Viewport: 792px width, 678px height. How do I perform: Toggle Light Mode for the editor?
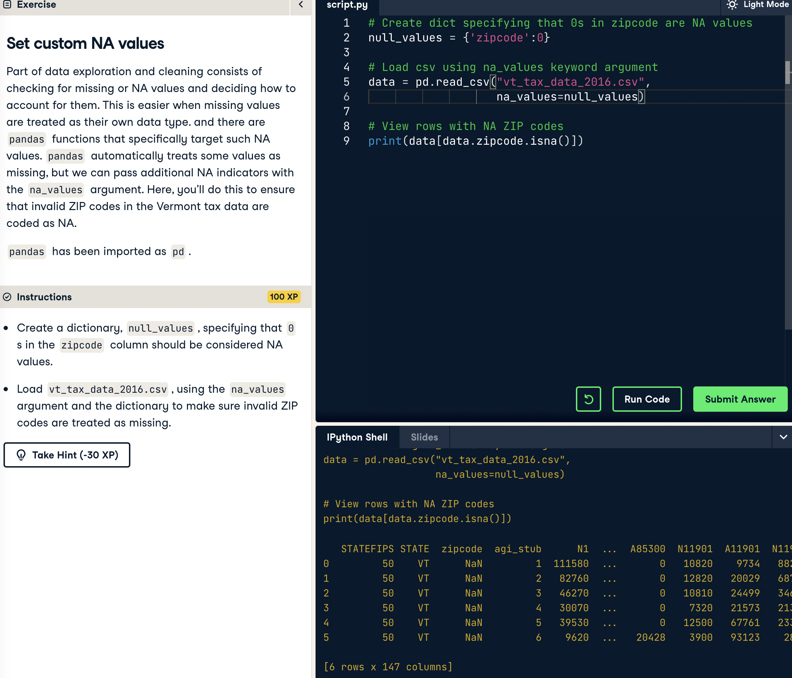[765, 5]
